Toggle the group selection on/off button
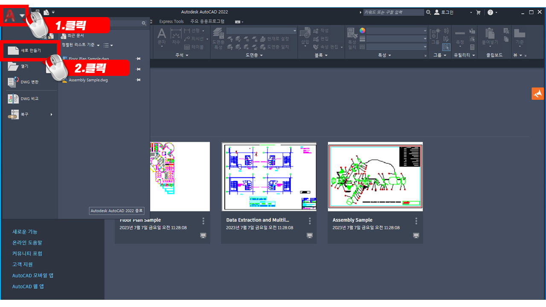546x307 pixels. tap(446, 47)
